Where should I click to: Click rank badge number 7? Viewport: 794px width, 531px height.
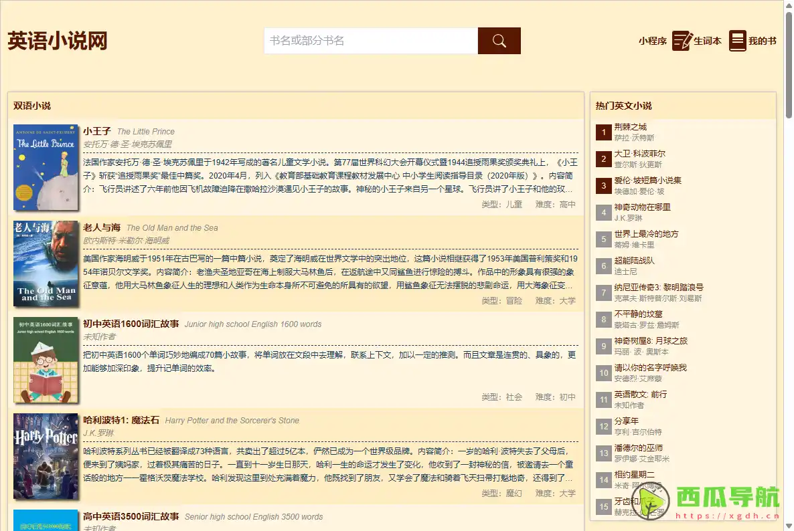[x=604, y=293]
